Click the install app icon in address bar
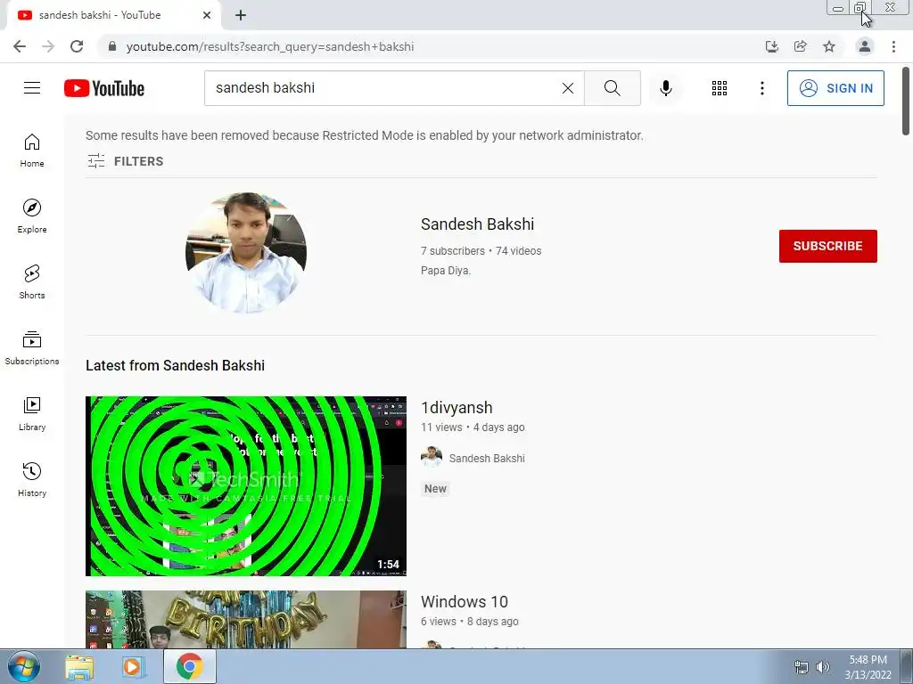The height and width of the screenshot is (684, 913). click(772, 46)
